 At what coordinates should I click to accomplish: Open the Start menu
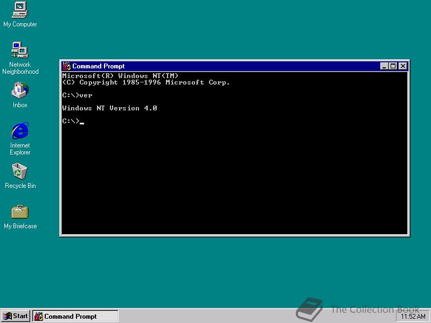[16, 316]
